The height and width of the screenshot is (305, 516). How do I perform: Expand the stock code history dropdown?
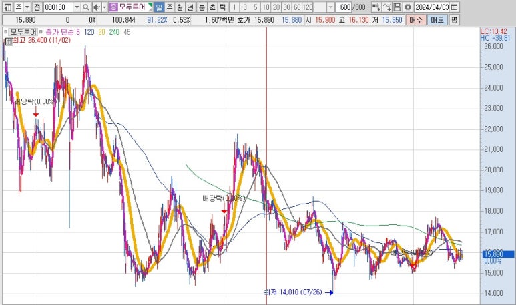[77, 7]
